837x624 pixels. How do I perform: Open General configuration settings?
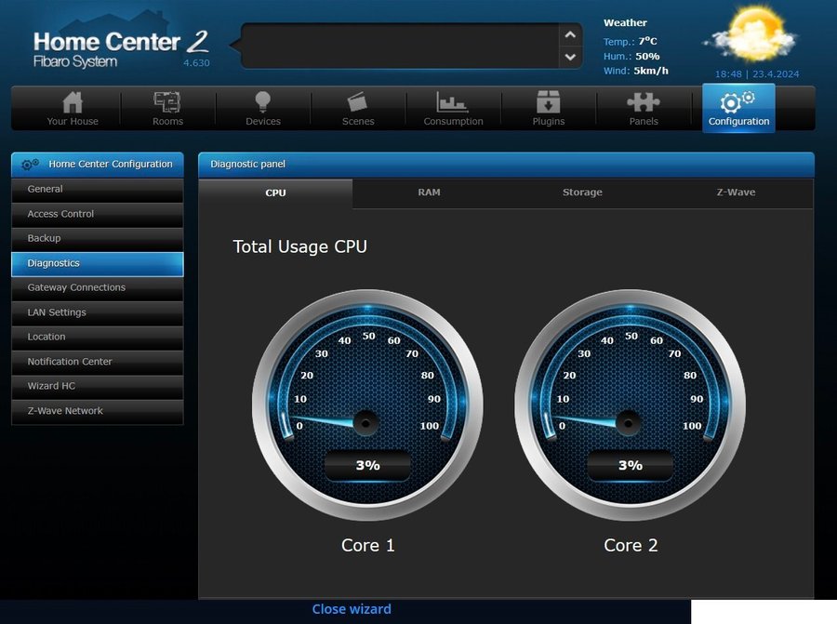point(98,189)
